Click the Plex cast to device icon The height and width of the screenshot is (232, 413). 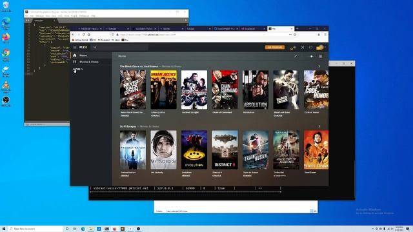pyautogui.click(x=311, y=47)
